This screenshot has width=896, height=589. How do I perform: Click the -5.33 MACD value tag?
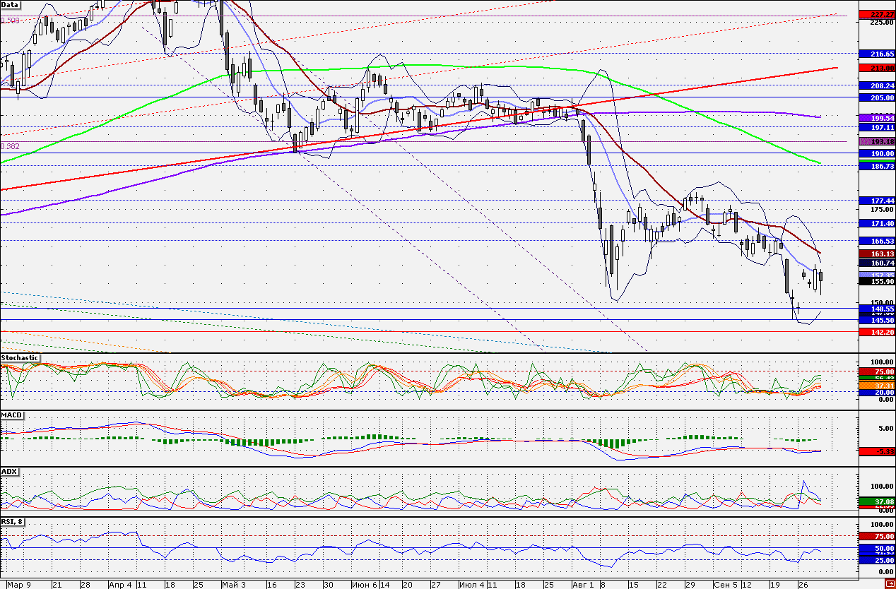(x=876, y=451)
